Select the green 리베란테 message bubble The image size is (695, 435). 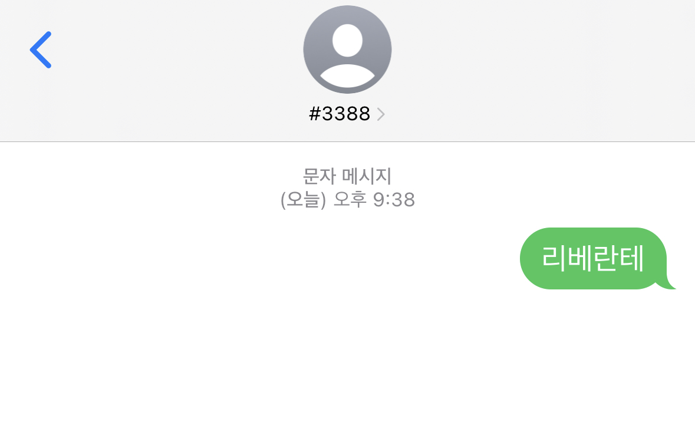pyautogui.click(x=597, y=259)
